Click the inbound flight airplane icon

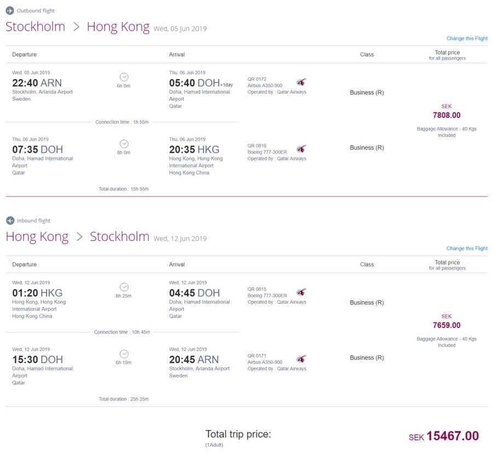10,220
